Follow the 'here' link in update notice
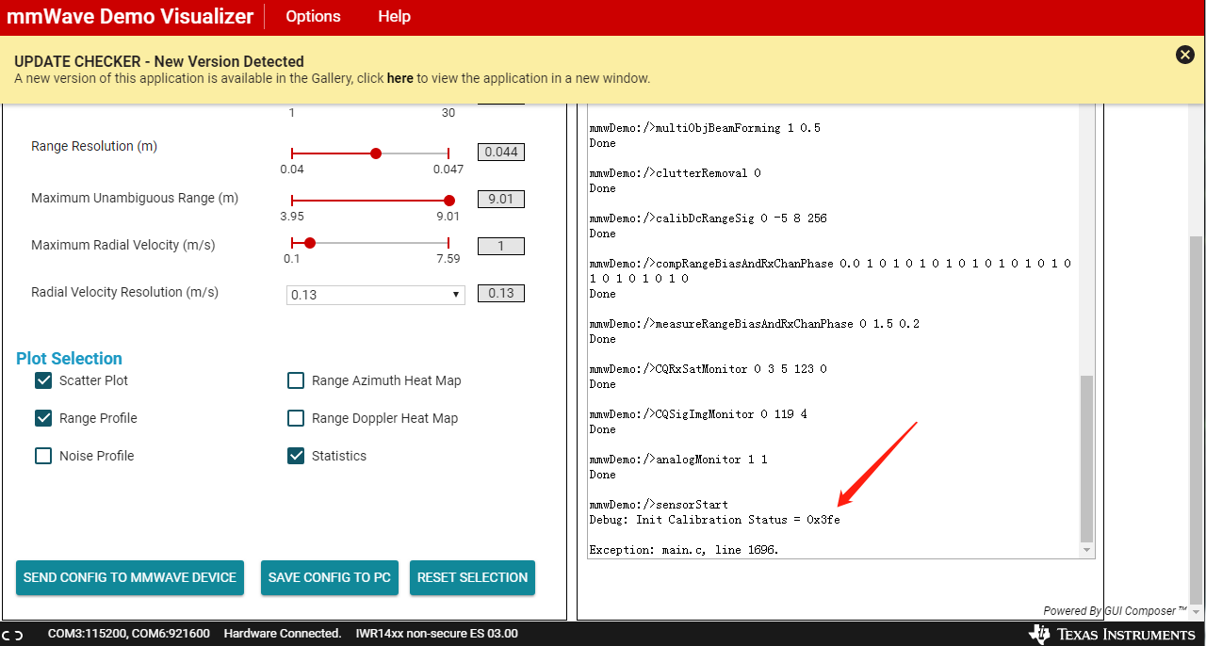The height and width of the screenshot is (646, 1206). point(400,78)
